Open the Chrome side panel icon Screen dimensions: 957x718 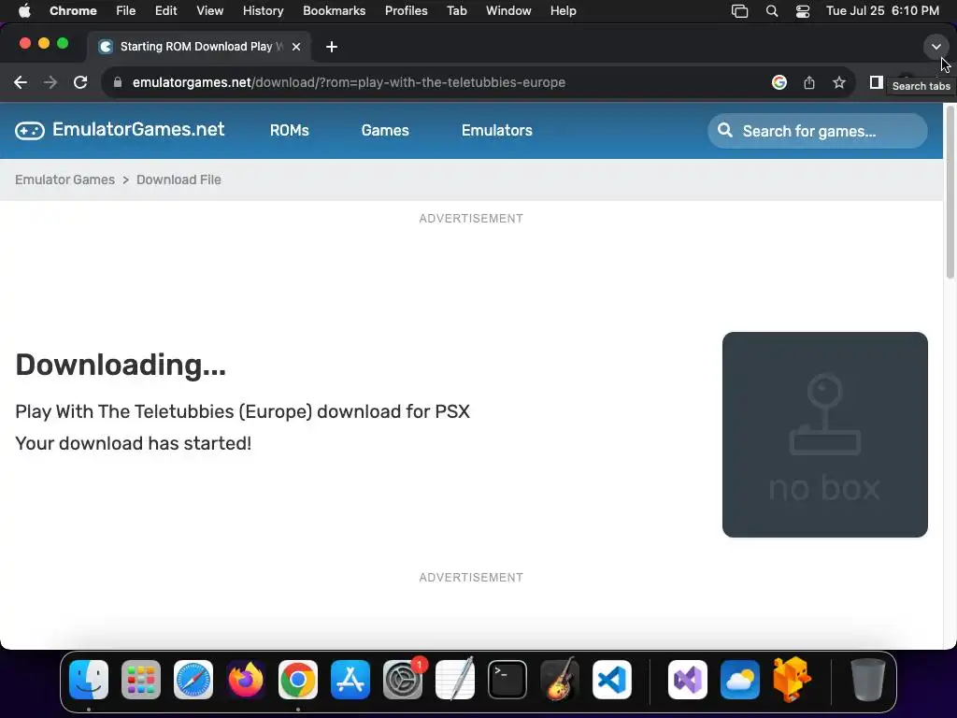[x=877, y=82]
